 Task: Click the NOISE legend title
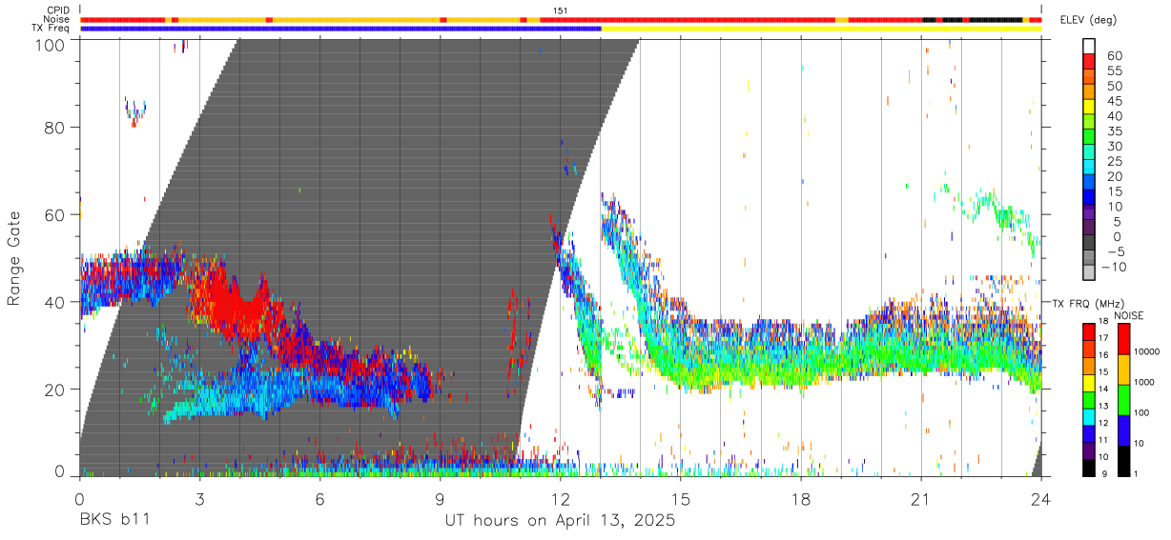[1127, 315]
